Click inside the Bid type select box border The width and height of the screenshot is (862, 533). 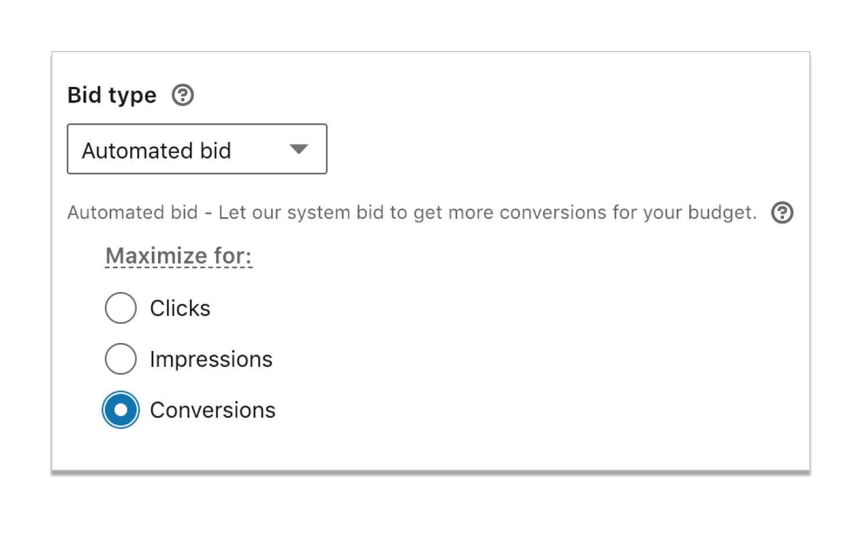(x=197, y=149)
